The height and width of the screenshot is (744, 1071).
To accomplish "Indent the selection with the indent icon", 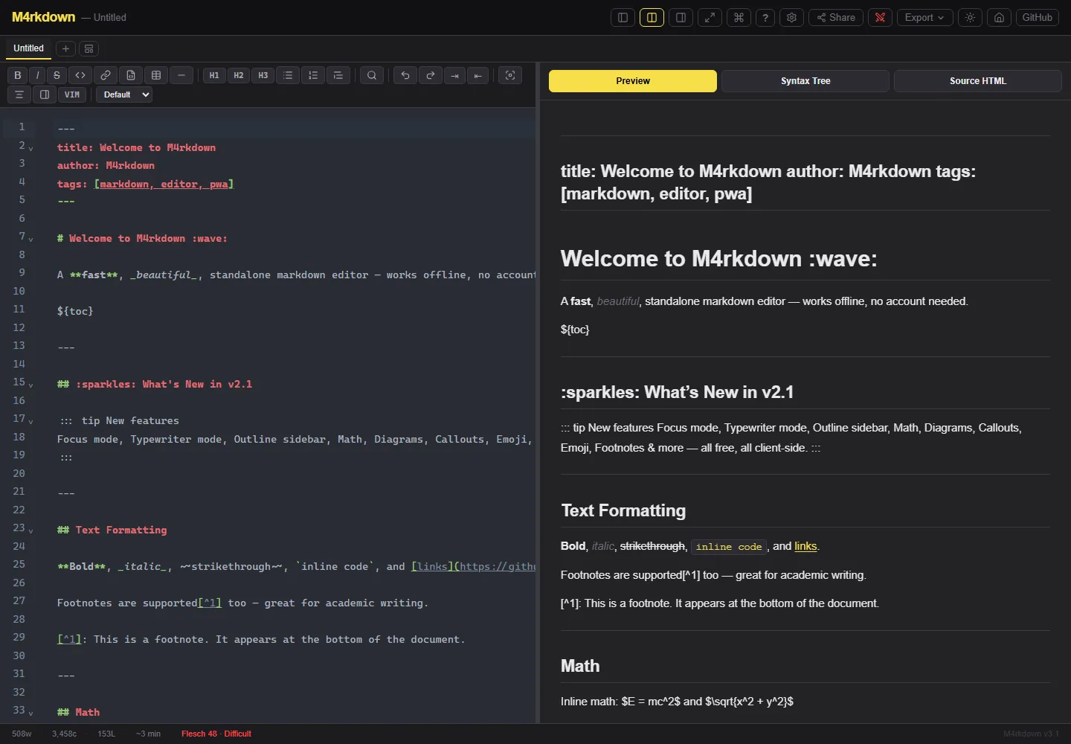I will click(x=455, y=75).
